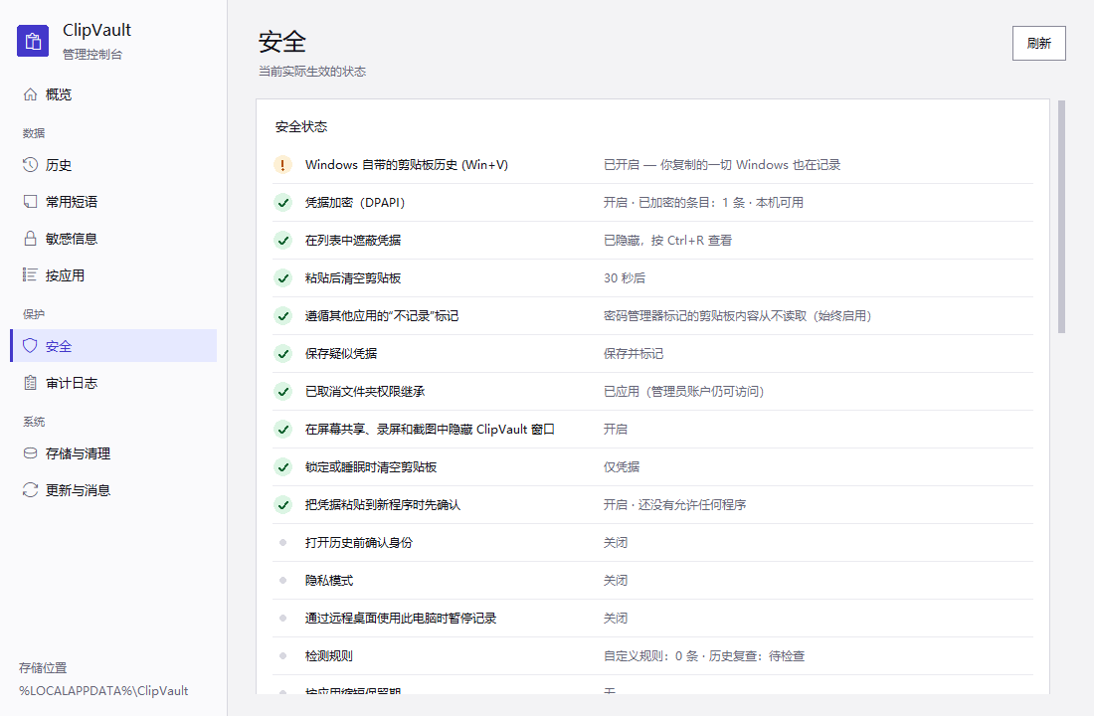Click the value 开启 · 还没有允许任何程序
1094x716 pixels.
click(x=674, y=504)
